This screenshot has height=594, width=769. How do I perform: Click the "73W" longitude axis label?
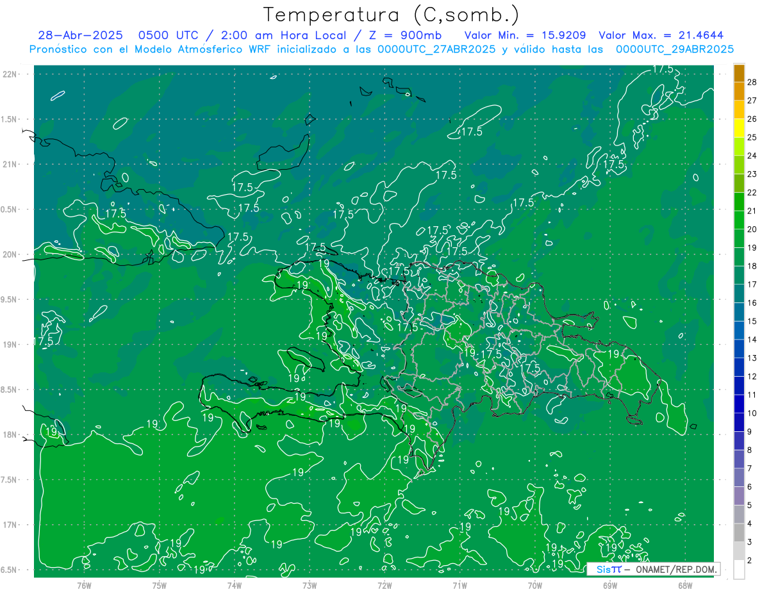tap(310, 586)
